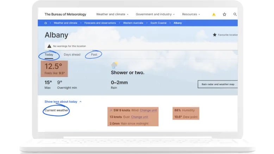Switch to the Past tab

pos(94,54)
